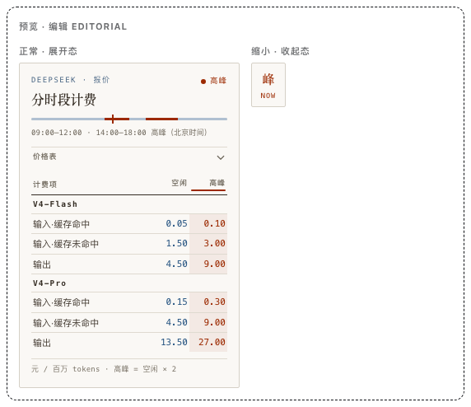
Task: Click the idle price 0.15
Action: pos(176,302)
